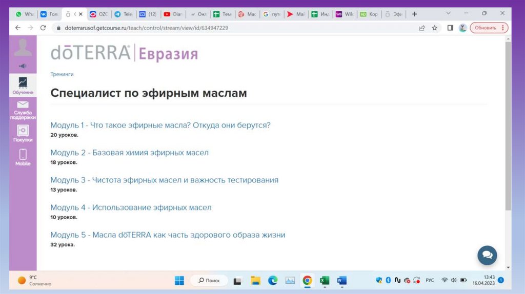
Task: Click the browser forward arrow
Action: (30, 28)
